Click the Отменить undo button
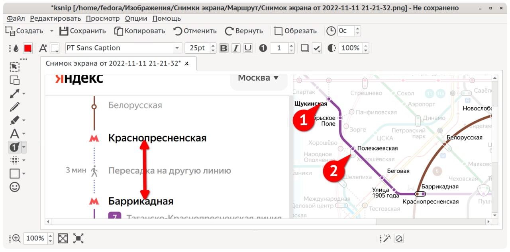This screenshot has height=252, width=510. [195, 31]
